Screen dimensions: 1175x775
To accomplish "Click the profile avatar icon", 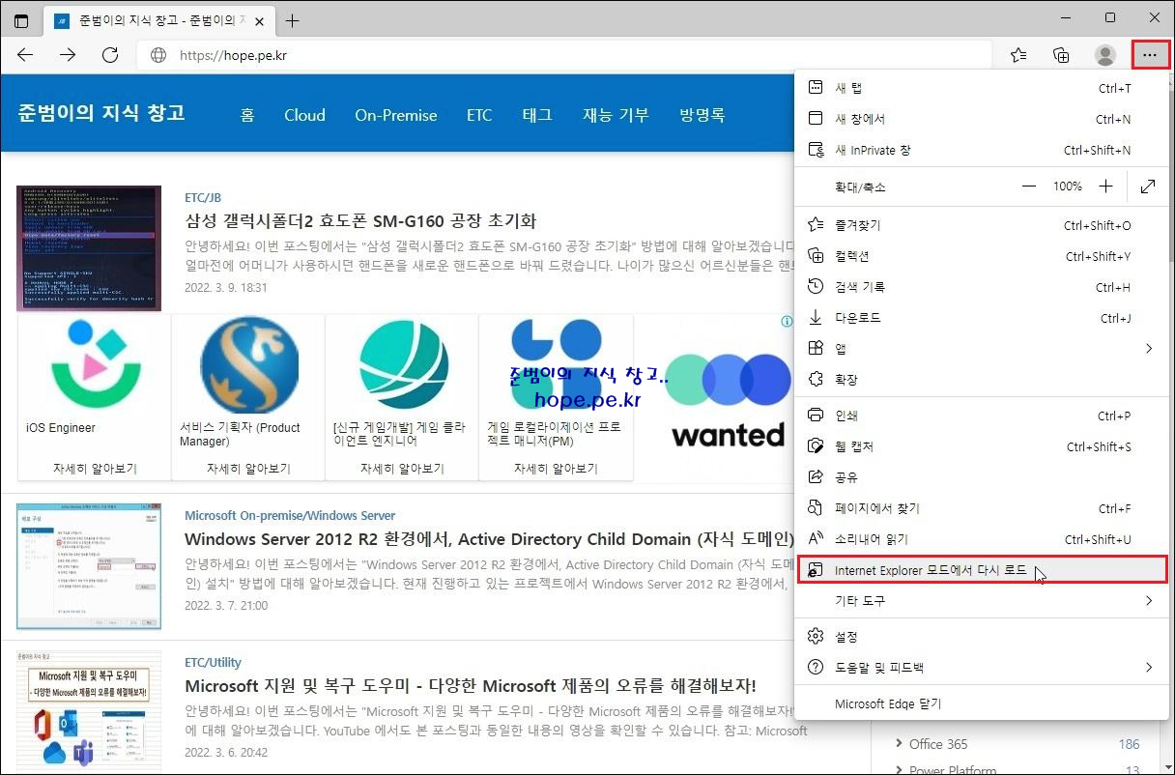I will click(x=1105, y=55).
